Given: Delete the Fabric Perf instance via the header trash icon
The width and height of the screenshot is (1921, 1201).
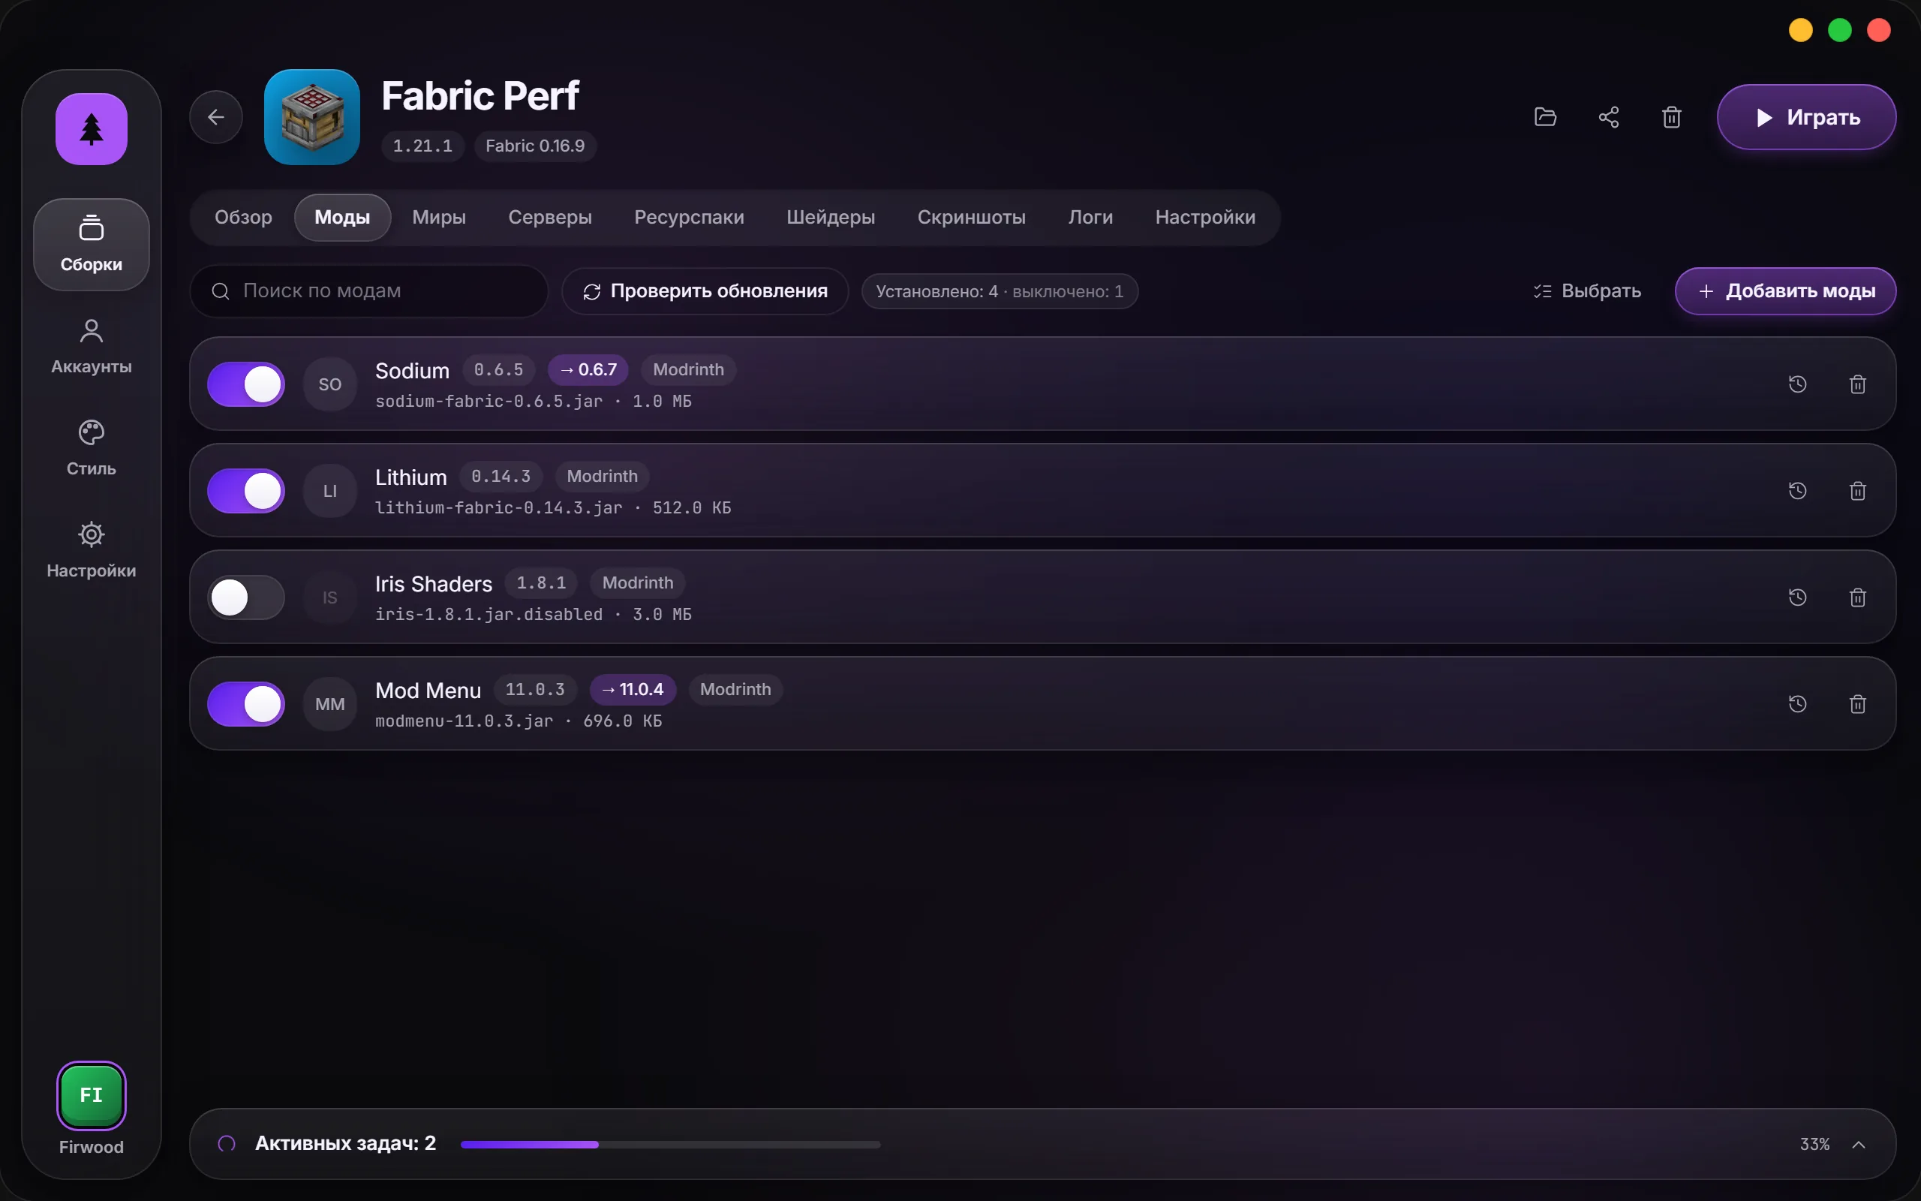Looking at the screenshot, I should pos(1672,118).
